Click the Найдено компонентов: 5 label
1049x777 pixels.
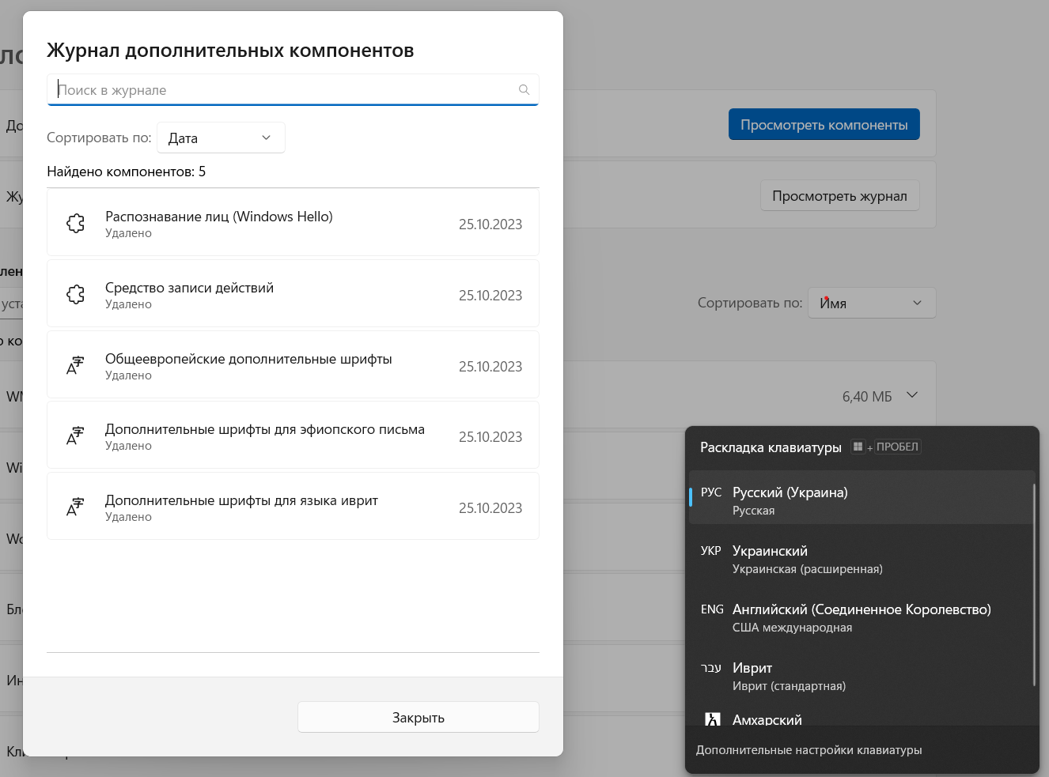tap(127, 172)
